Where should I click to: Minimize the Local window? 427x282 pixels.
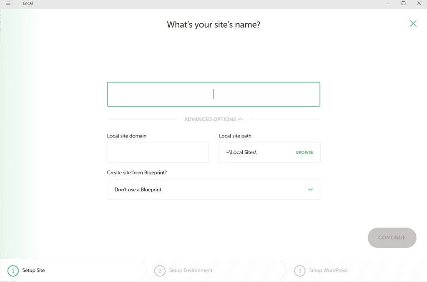(x=388, y=3)
